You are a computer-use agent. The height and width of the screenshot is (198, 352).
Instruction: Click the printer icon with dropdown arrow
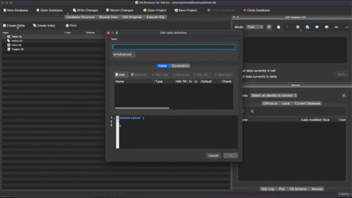pos(298,28)
